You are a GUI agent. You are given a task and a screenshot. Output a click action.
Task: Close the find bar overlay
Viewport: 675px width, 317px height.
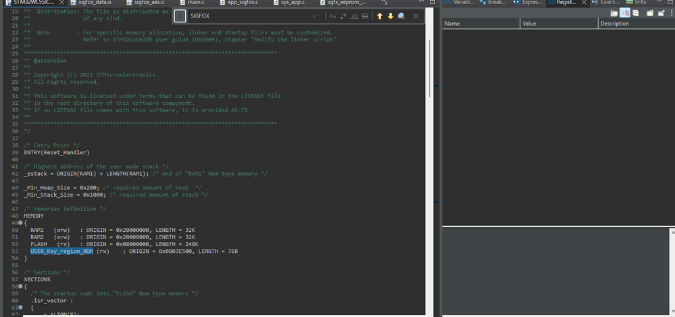coord(416,16)
